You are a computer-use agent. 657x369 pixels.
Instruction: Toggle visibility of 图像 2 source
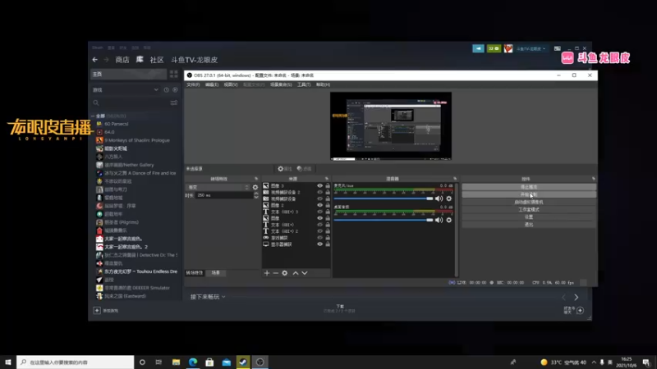pos(319,206)
